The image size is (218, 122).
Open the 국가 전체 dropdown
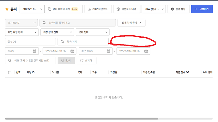pos(93,32)
